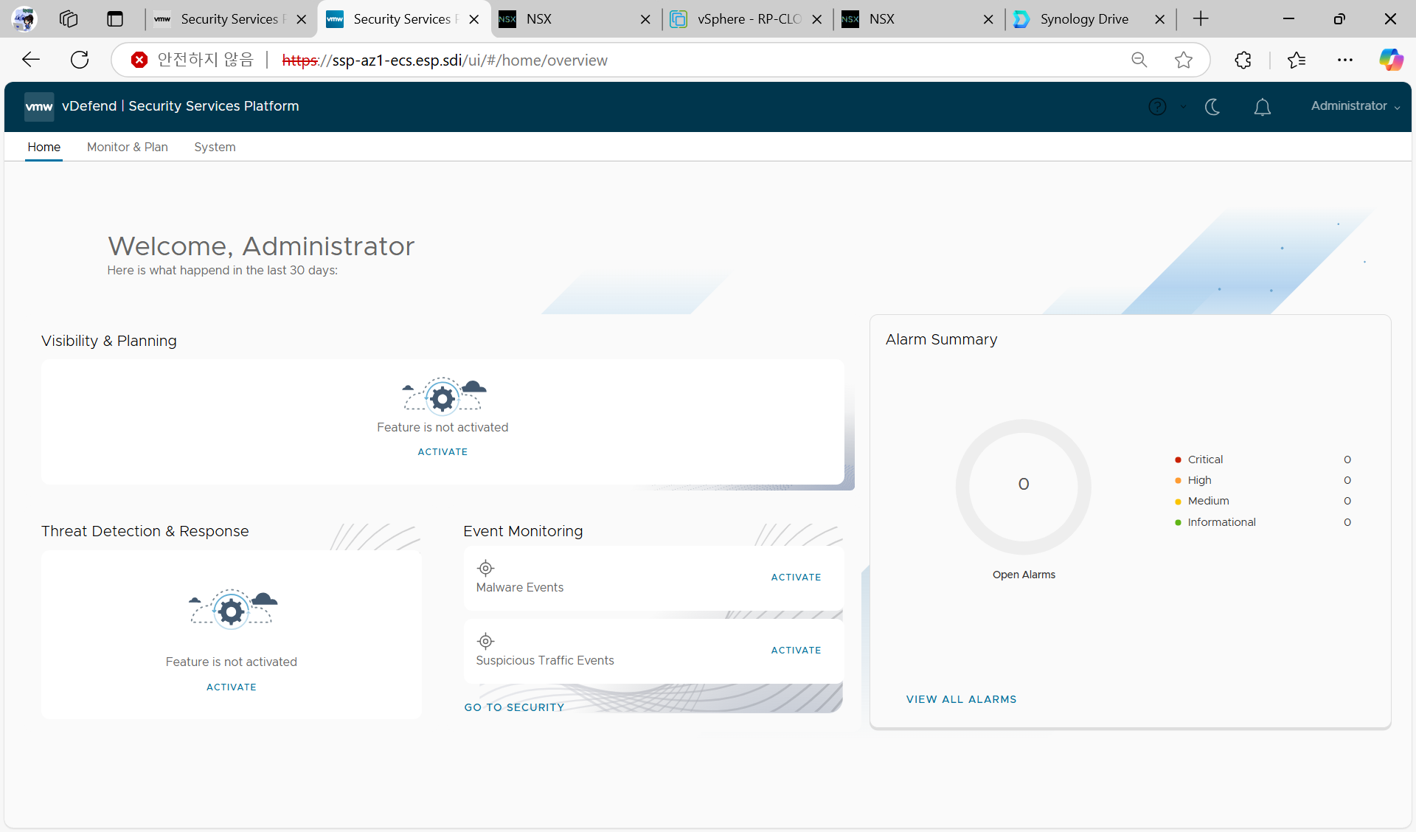Click the Suspicious Traffic Events target icon
Viewport: 1416px width, 832px height.
click(485, 641)
